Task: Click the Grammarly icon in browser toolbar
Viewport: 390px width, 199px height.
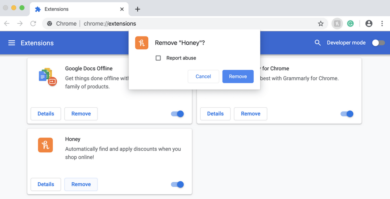Action: [x=350, y=23]
